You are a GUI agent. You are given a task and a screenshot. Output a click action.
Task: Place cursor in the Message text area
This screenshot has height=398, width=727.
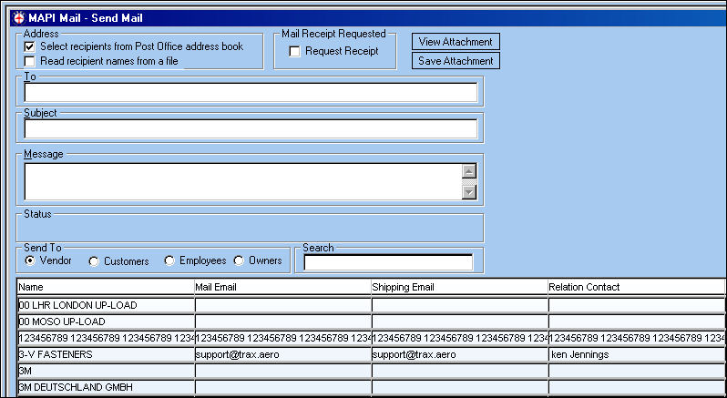[x=243, y=181]
